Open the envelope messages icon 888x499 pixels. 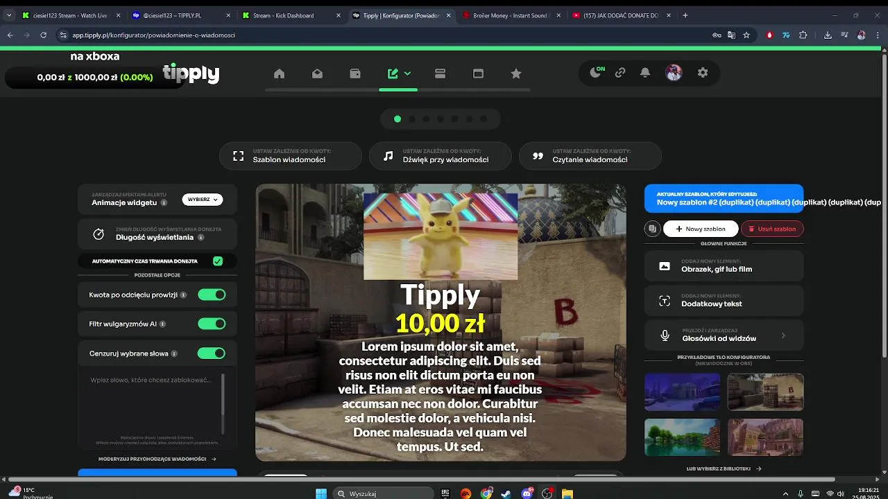point(317,73)
